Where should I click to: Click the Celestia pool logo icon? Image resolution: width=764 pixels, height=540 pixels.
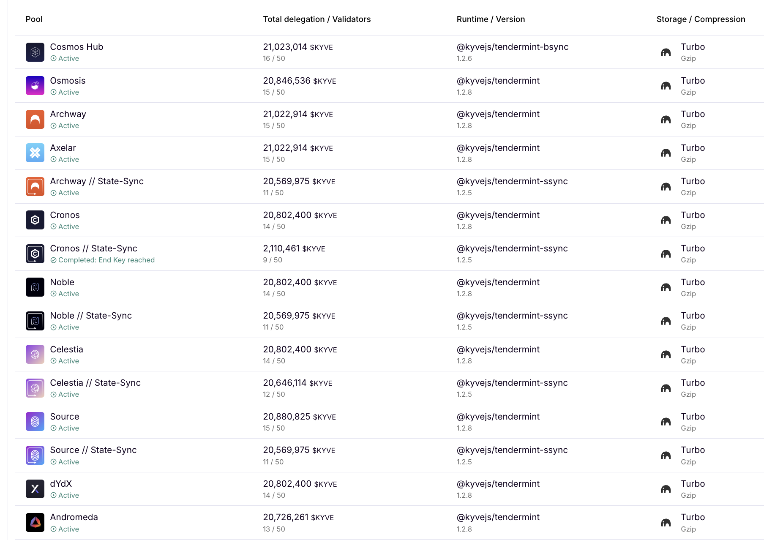pos(35,355)
